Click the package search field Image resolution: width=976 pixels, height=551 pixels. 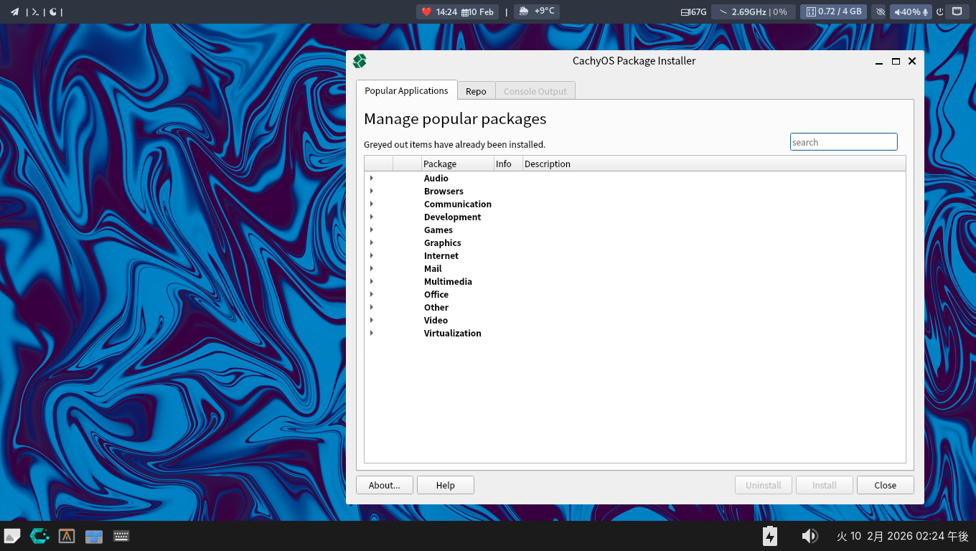(843, 142)
